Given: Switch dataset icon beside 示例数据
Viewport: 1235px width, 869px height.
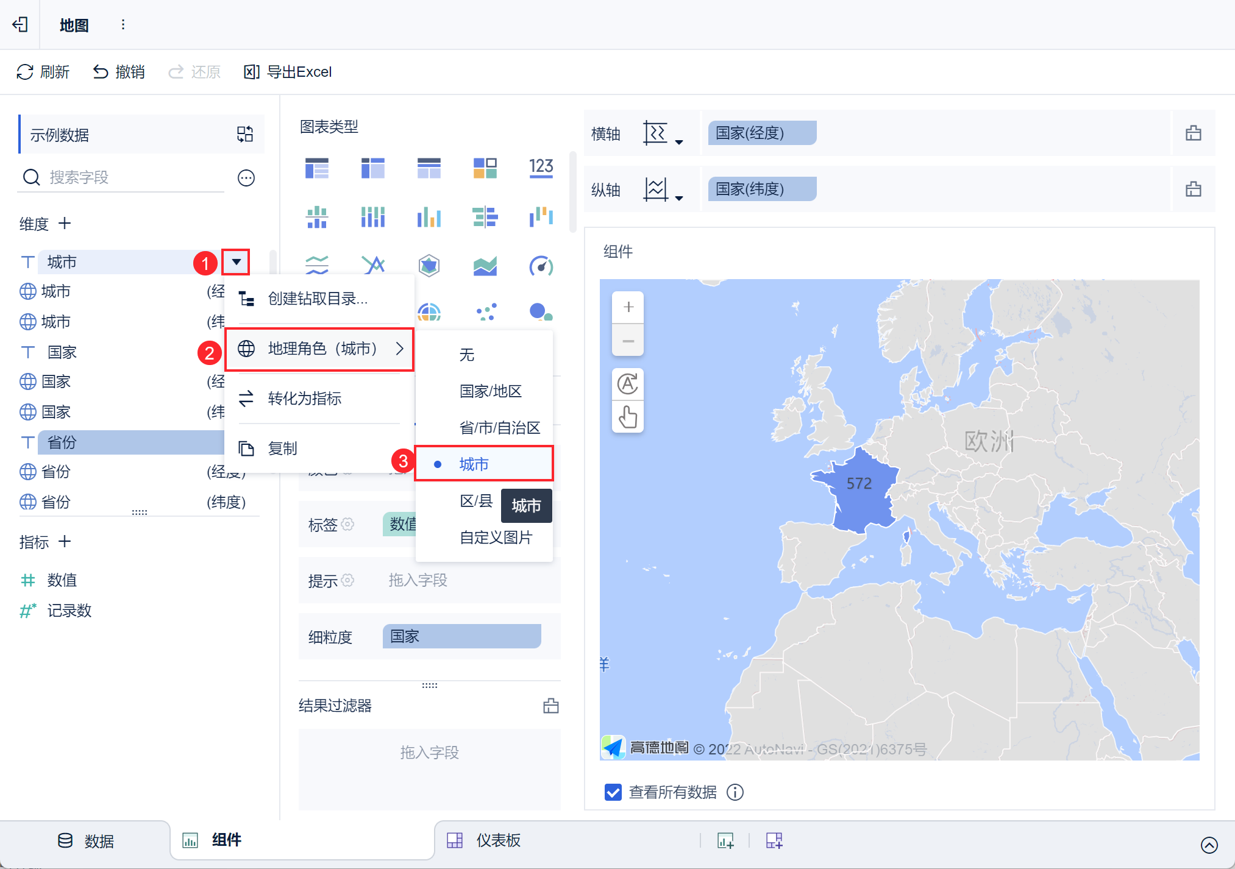Looking at the screenshot, I should 245,134.
